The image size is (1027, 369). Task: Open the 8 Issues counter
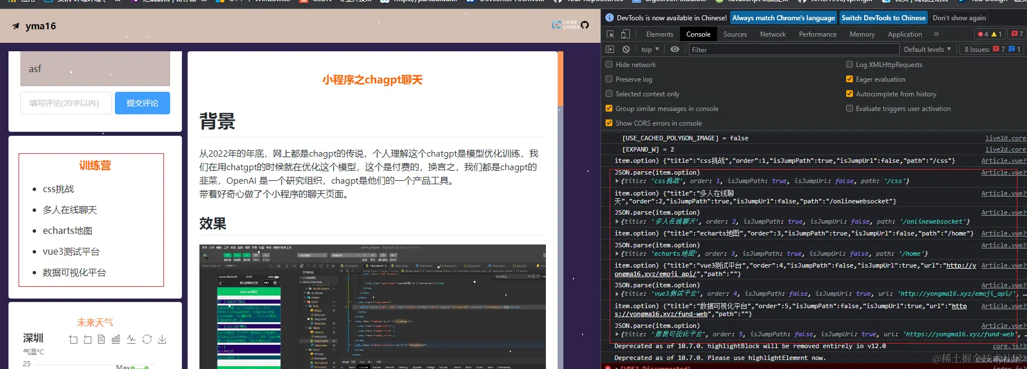coord(993,50)
